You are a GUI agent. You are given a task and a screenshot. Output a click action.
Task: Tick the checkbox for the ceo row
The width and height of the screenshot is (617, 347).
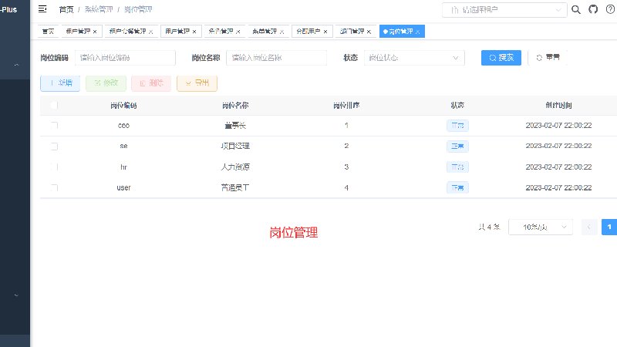tap(54, 126)
